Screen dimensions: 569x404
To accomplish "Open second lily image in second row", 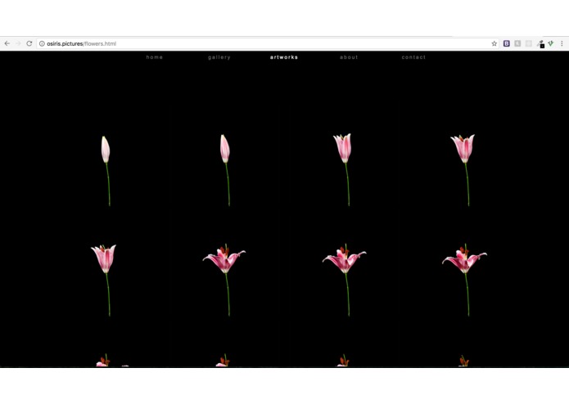I will (x=224, y=280).
